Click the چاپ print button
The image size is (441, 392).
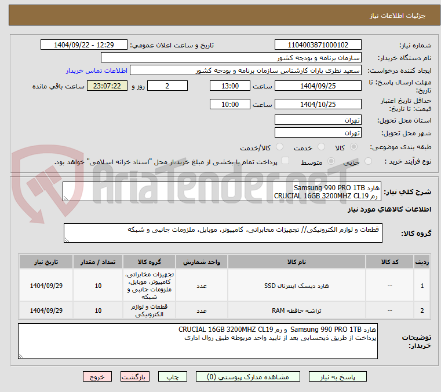click(x=173, y=376)
